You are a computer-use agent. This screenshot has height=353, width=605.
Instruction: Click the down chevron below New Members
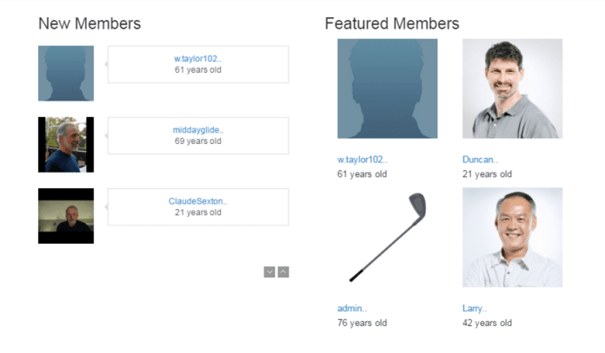click(269, 272)
